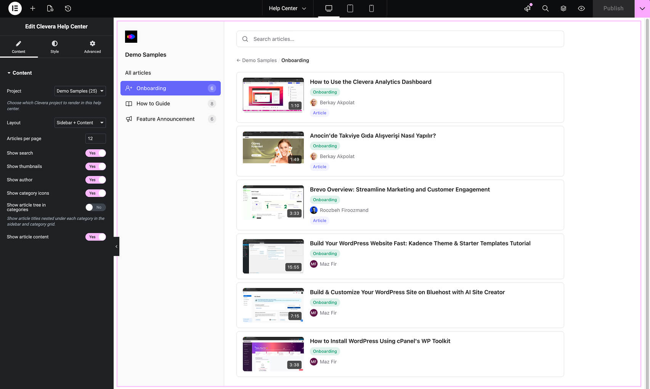
Task: Click the add new element plus icon
Action: tap(33, 8)
